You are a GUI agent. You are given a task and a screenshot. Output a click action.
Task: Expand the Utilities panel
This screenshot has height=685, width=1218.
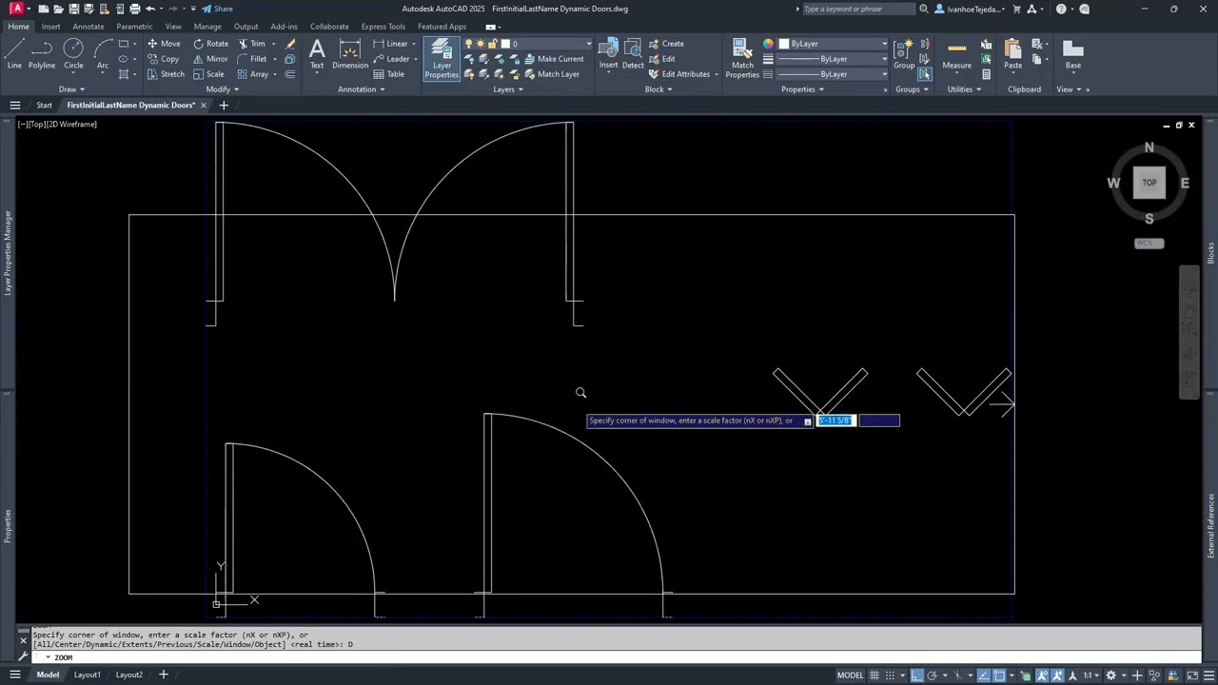click(x=965, y=89)
